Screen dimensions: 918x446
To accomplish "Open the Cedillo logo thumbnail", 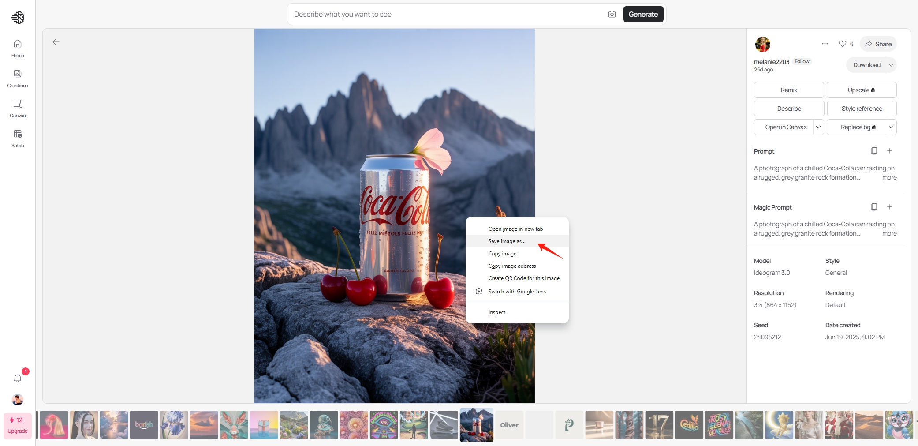I will (x=689, y=425).
